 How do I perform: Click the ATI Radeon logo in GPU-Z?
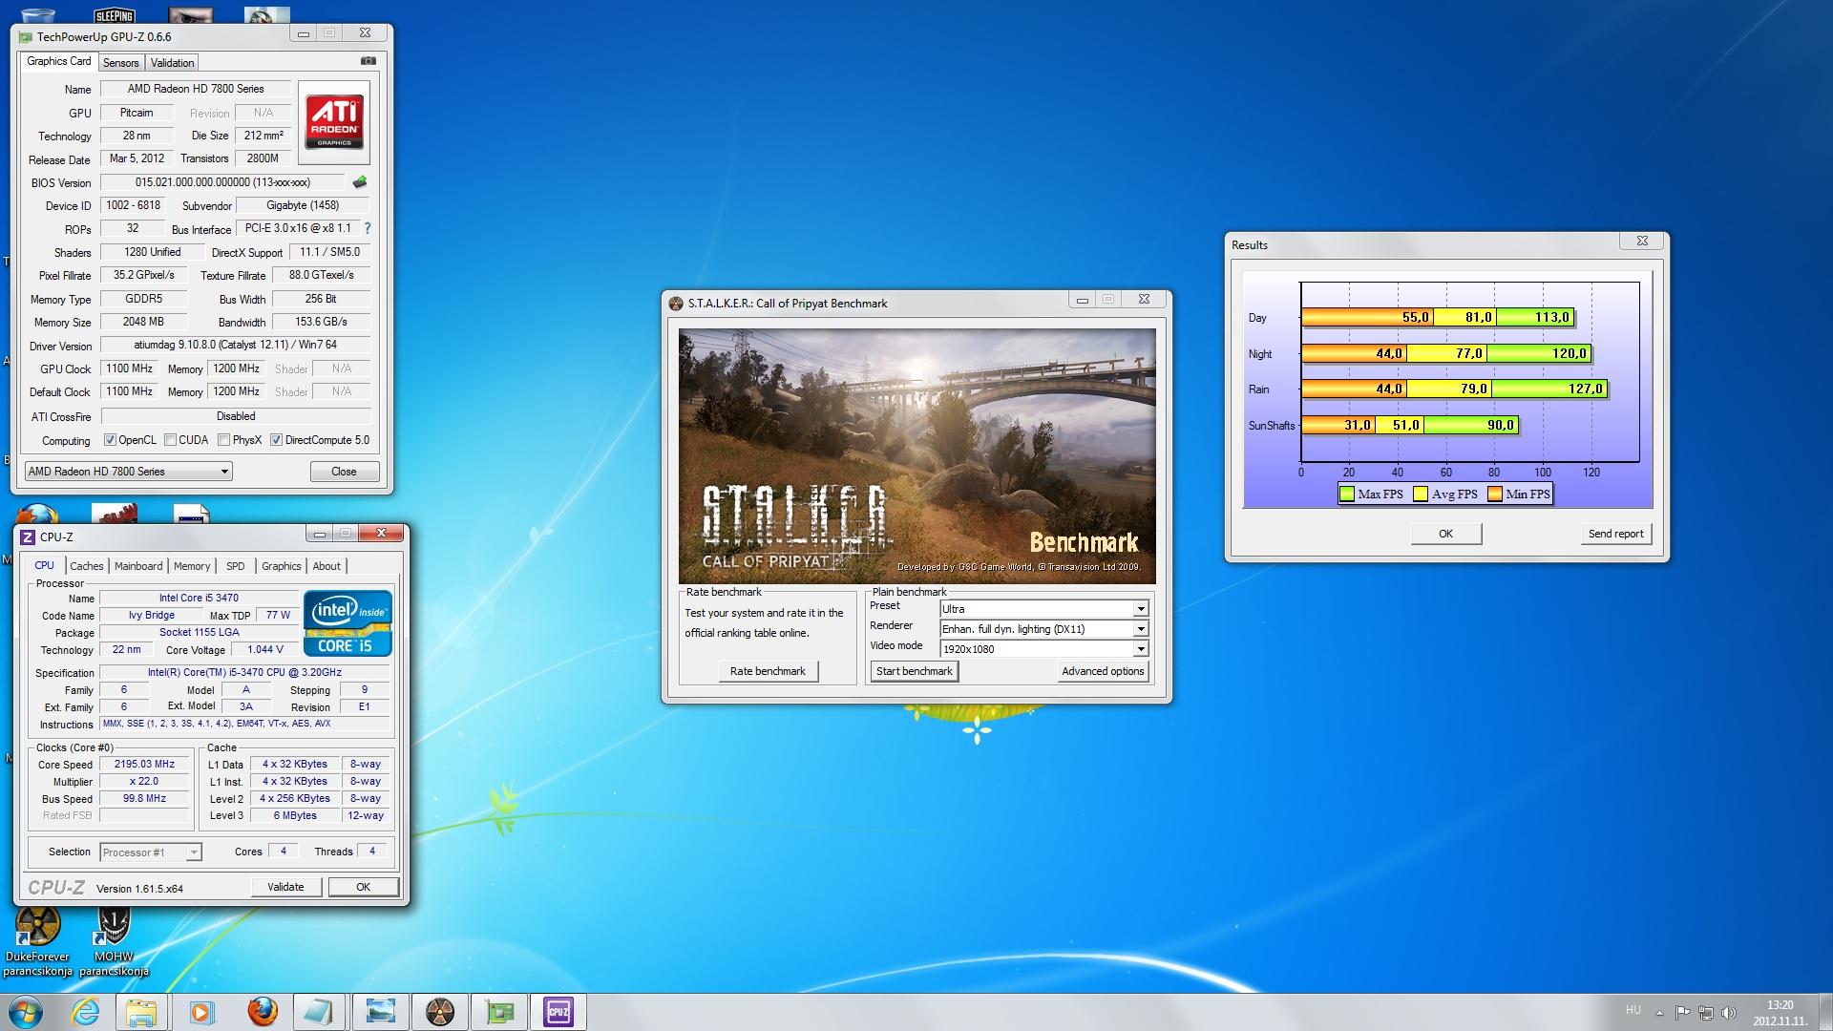(x=334, y=122)
